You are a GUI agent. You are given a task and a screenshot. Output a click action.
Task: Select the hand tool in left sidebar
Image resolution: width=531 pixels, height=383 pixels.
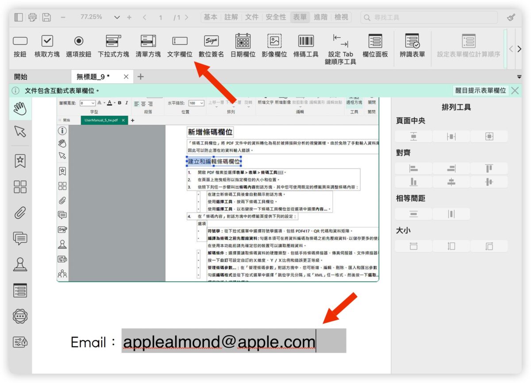coord(20,109)
